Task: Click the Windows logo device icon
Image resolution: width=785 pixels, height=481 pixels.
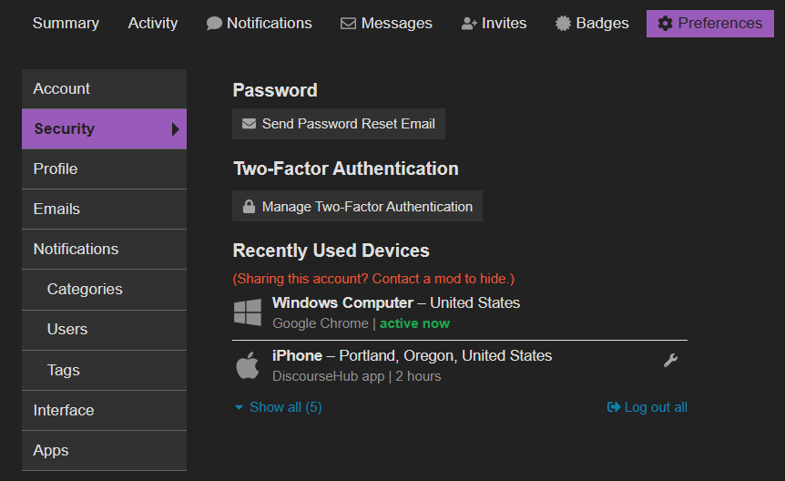Action: [x=248, y=312]
